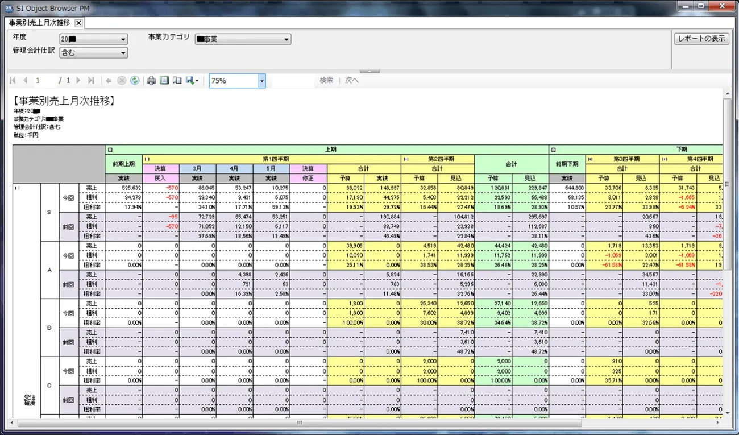739x435 pixels.
Task: Collapse the 下期 column group
Action: (553, 150)
